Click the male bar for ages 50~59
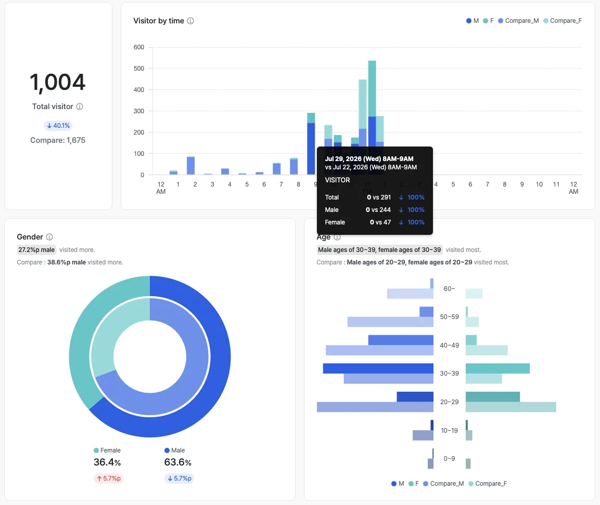Image resolution: width=600 pixels, height=505 pixels. pyautogui.click(x=426, y=312)
